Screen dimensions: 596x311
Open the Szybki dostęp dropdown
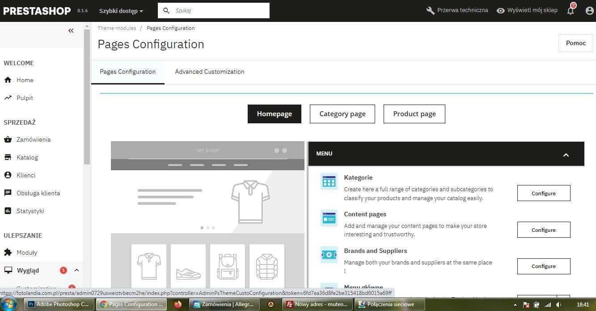click(x=121, y=11)
